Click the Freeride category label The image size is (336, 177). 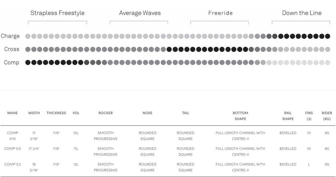point(221,13)
